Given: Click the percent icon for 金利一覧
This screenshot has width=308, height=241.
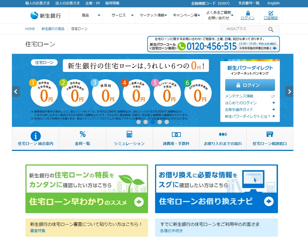Looking at the screenshot, I should pos(83,134).
